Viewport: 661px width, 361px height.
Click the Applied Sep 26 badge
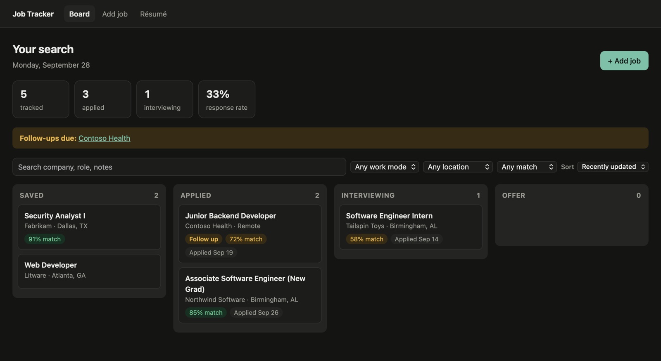tap(256, 312)
